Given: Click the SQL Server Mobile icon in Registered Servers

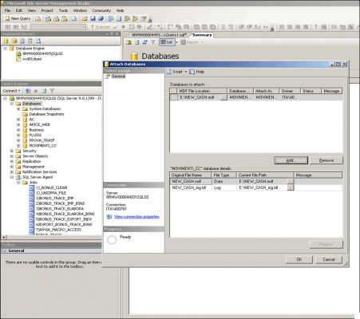Looking at the screenshot, I should point(30,41).
